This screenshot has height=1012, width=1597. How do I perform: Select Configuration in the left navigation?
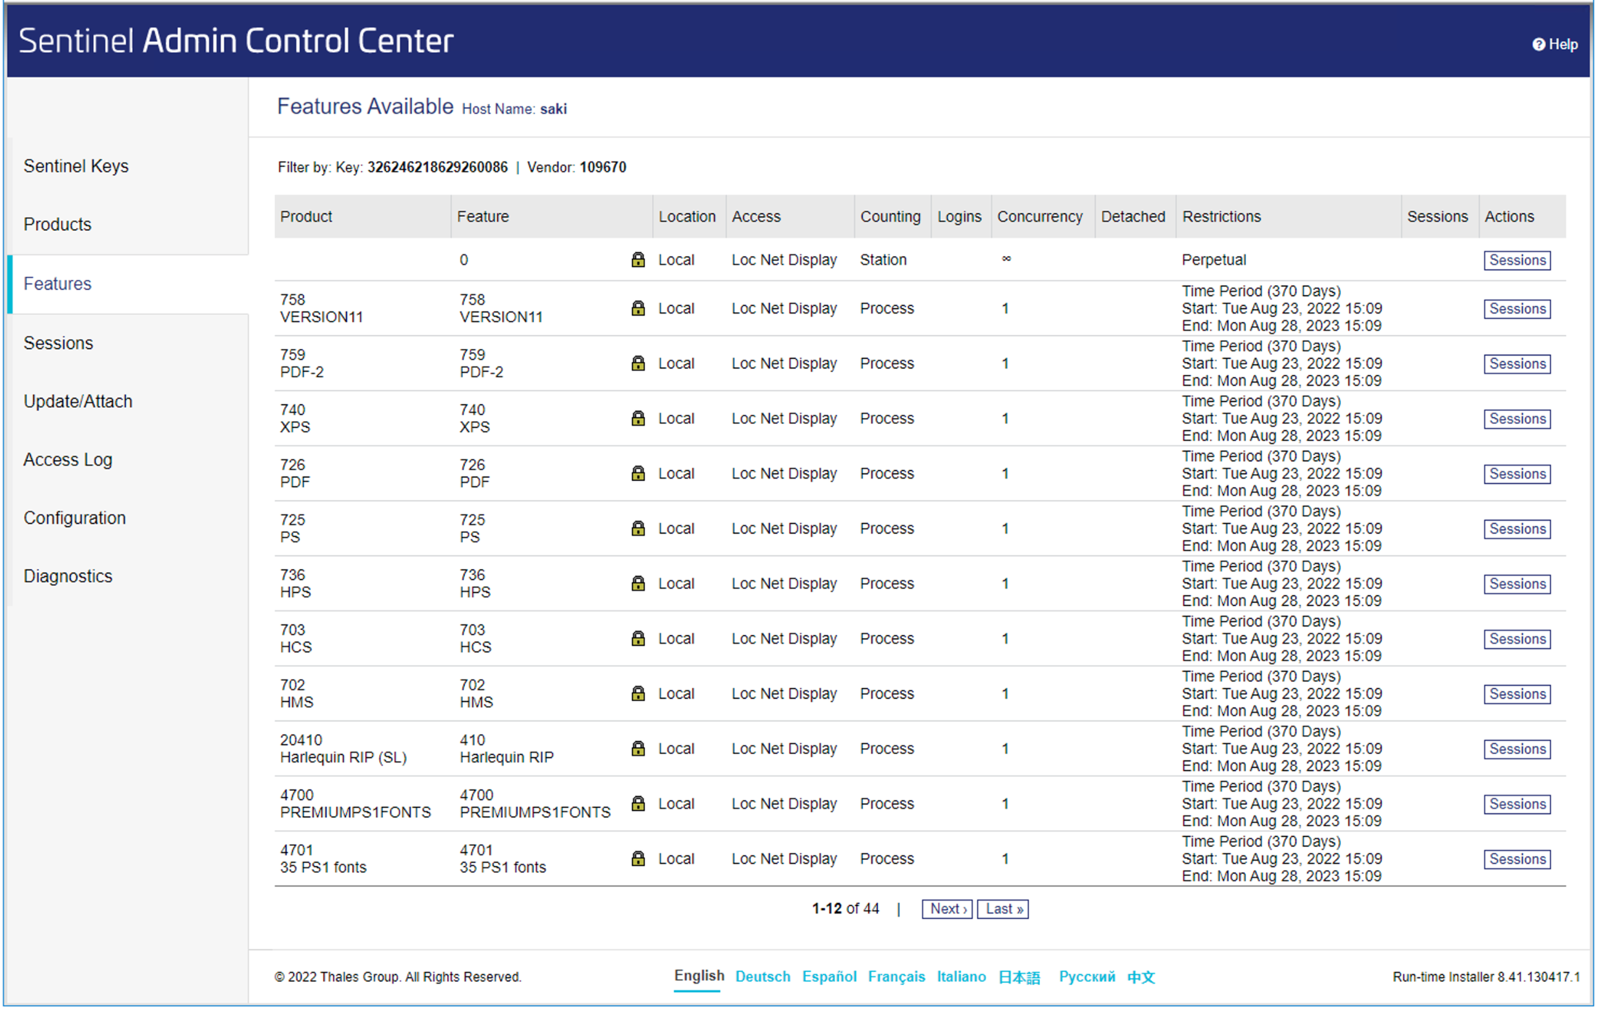[x=74, y=518]
